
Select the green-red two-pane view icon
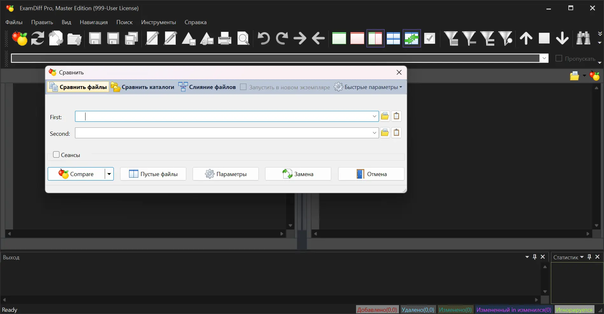[375, 38]
